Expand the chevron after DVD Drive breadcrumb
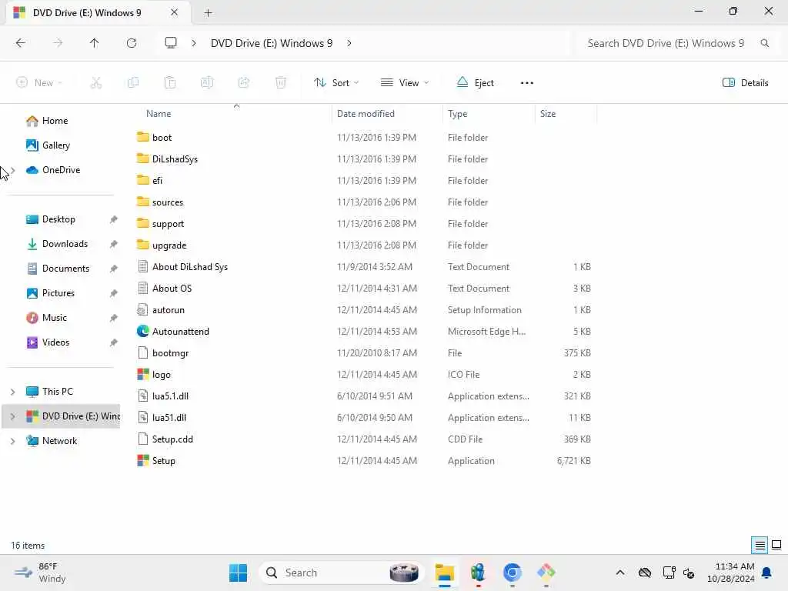The width and height of the screenshot is (788, 591). pos(349,43)
